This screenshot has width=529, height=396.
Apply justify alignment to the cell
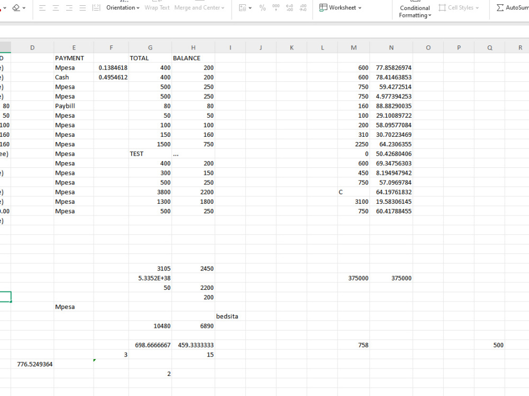[x=83, y=8]
